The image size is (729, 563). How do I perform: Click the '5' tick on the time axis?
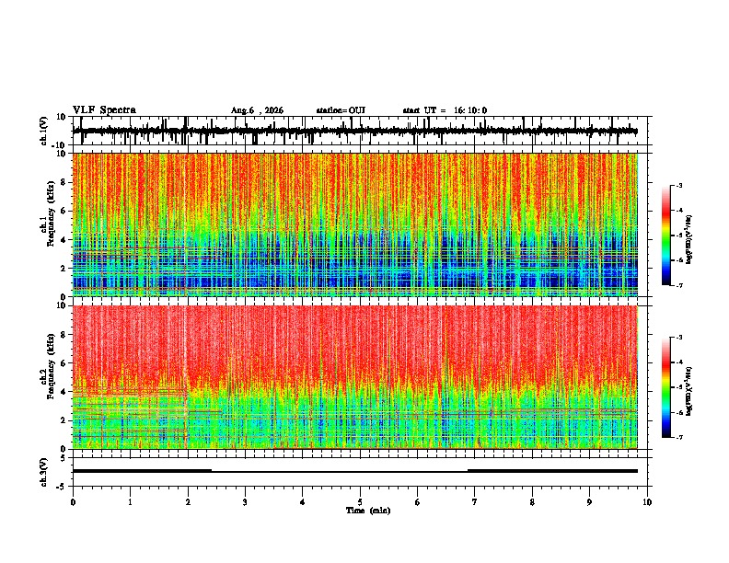pos(360,502)
